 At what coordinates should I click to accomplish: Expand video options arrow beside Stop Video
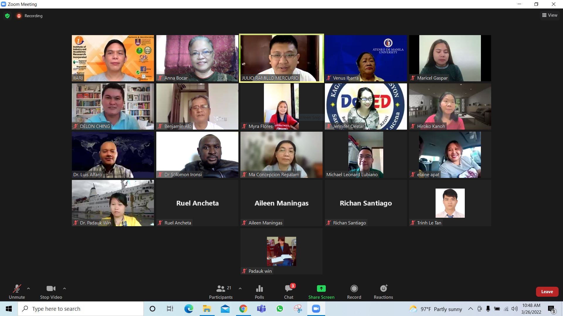[65, 288]
